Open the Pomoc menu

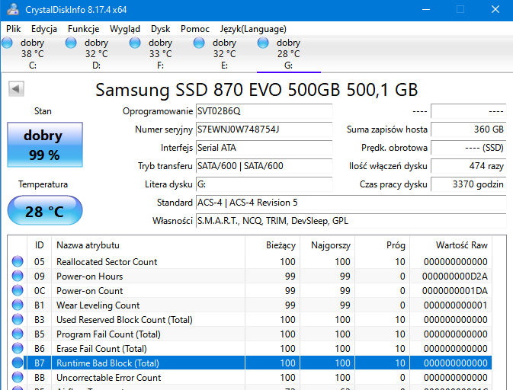tap(195, 29)
